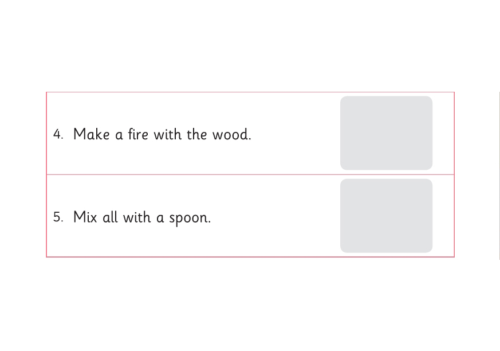Viewport: 500px width, 351px height.
Task: Click the word "fire" in step 4
Action: [x=138, y=135]
